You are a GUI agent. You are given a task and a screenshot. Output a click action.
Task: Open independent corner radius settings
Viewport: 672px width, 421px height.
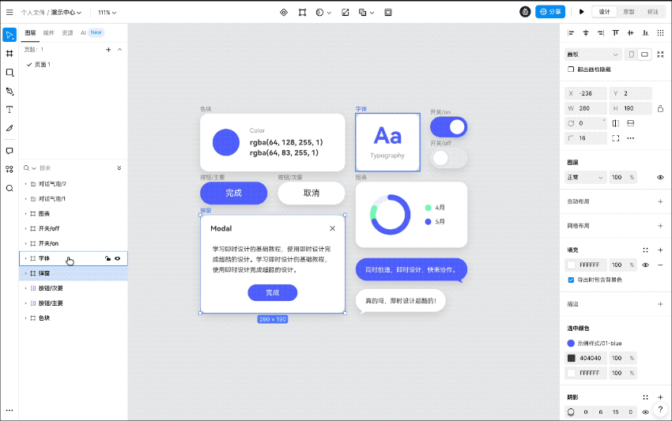(x=615, y=138)
